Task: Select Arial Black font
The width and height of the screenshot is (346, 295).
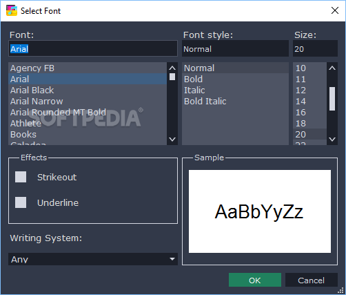Action: (88, 90)
